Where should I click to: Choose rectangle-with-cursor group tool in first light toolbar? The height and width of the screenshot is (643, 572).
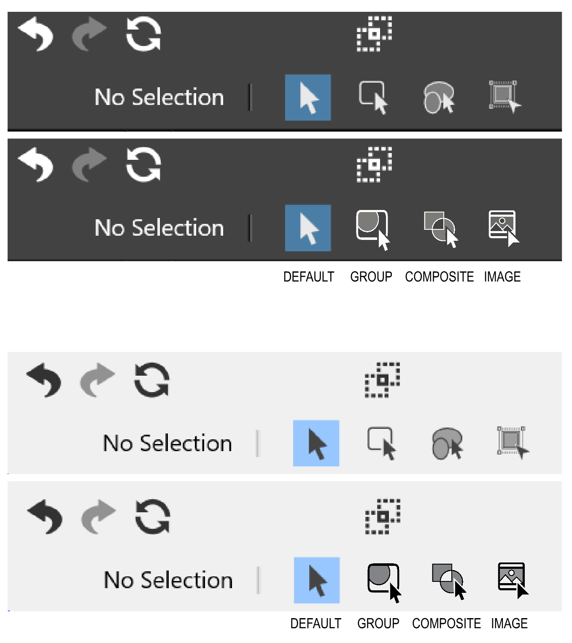[x=381, y=443]
